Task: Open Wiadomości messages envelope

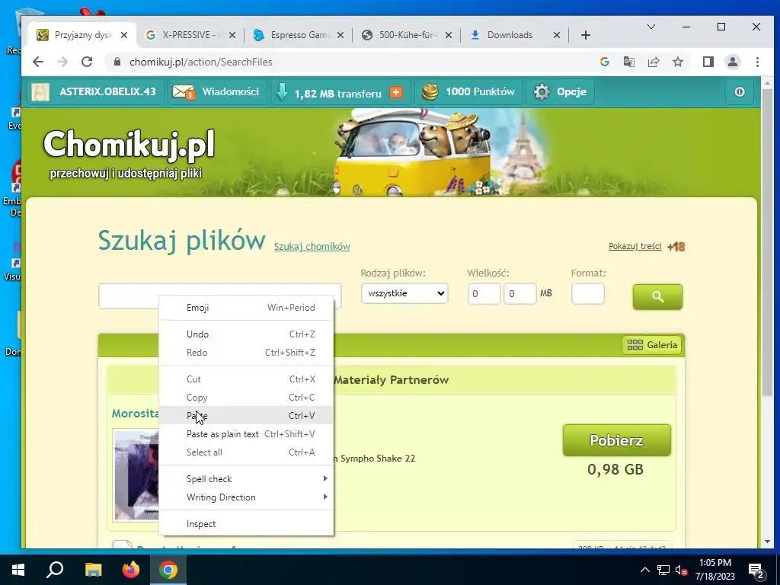Action: point(183,91)
